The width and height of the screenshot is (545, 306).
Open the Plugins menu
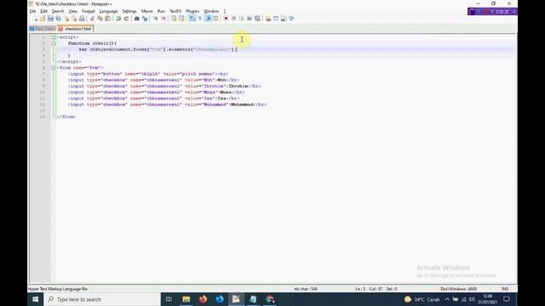point(192,11)
